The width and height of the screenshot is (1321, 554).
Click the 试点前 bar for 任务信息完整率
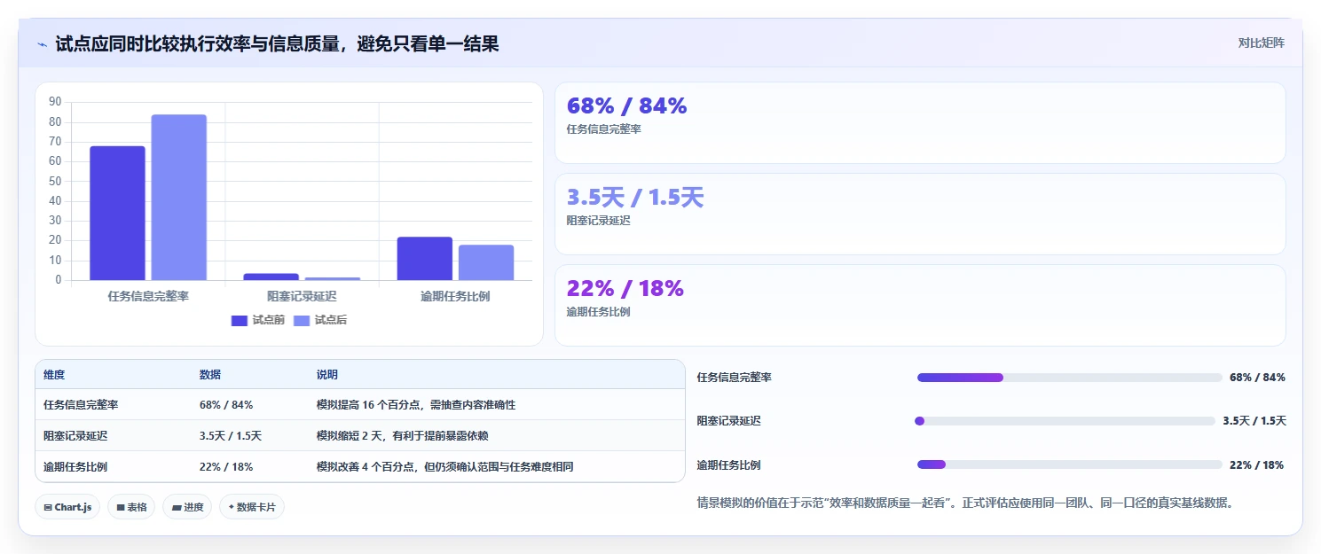tap(117, 213)
